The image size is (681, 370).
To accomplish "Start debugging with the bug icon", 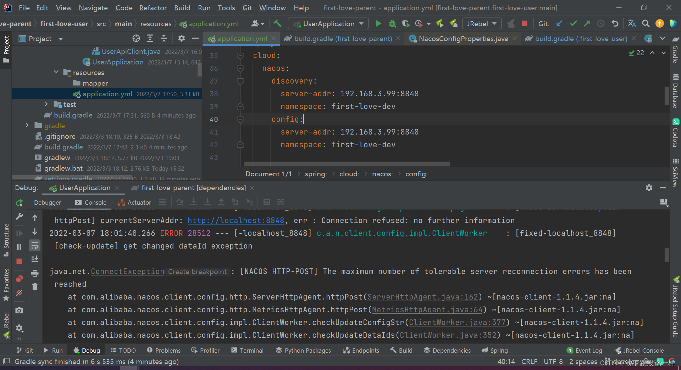I will [x=392, y=24].
